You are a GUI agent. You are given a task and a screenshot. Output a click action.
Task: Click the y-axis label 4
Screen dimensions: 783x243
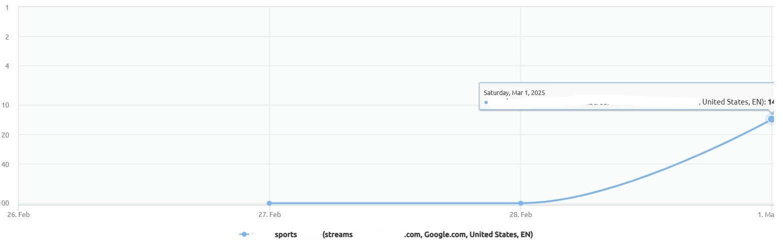tap(7, 66)
